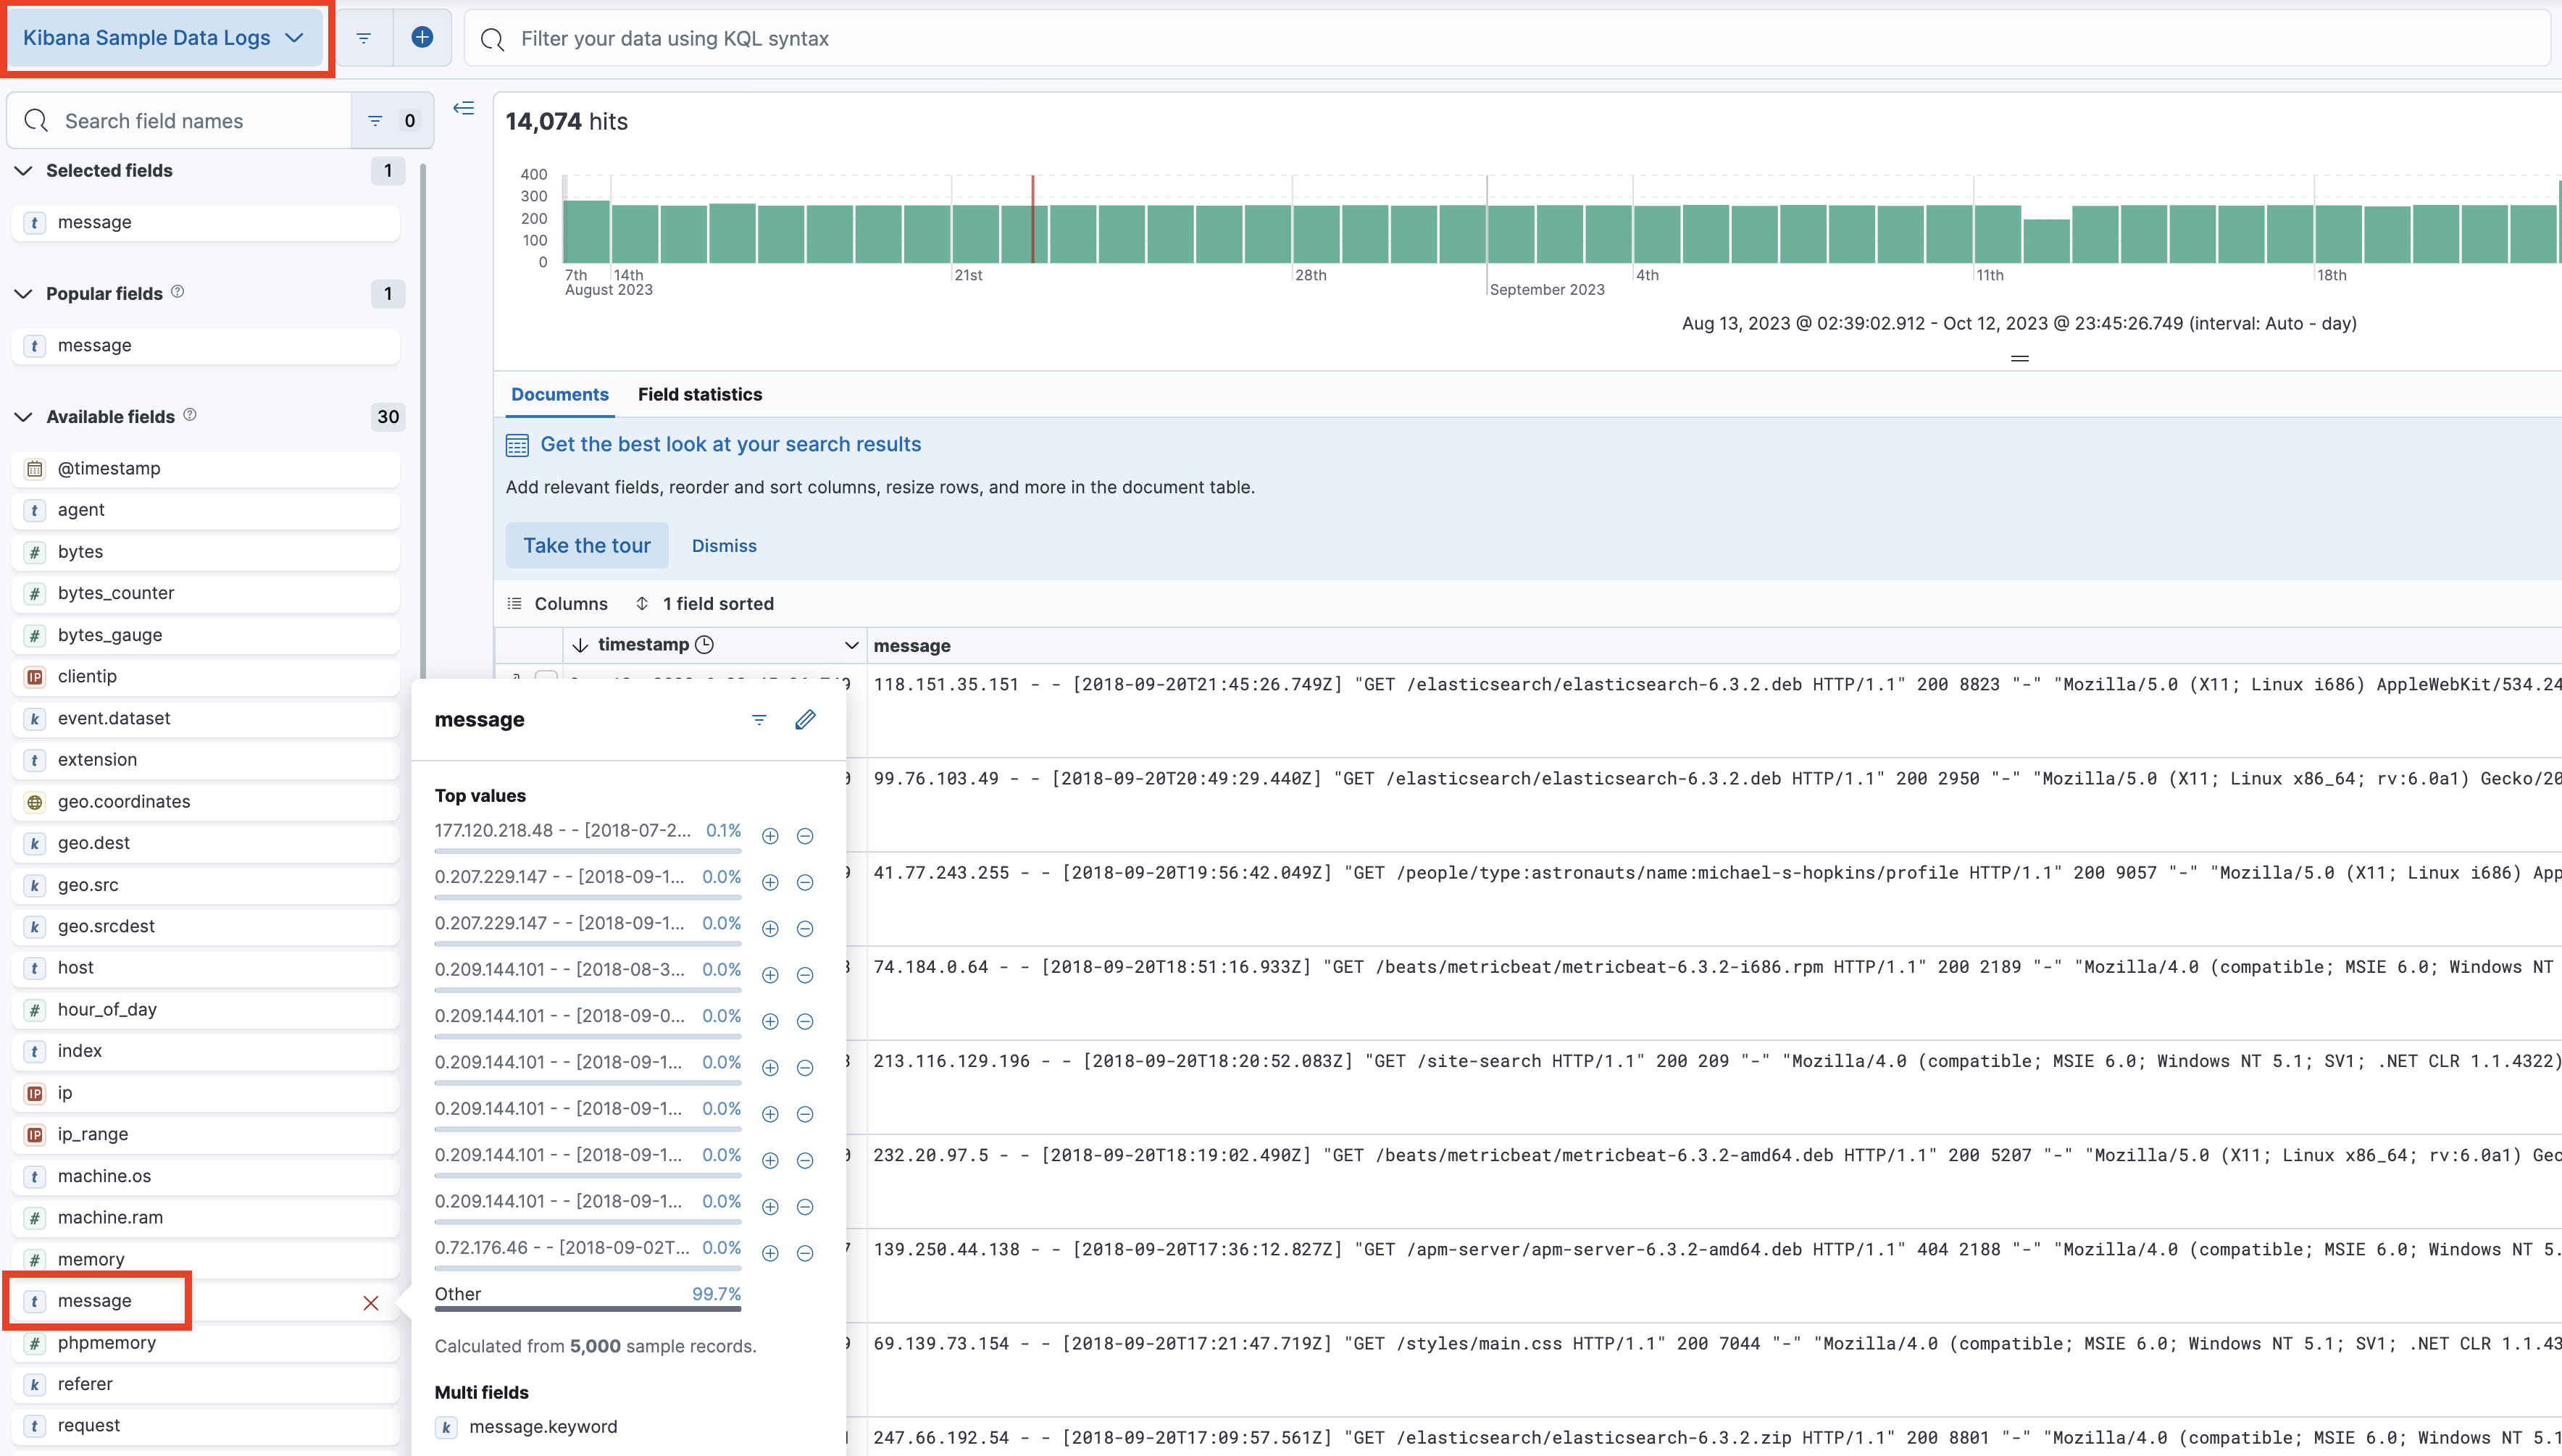Click the histogram bar for September 2023
The image size is (2562, 1456).
click(x=1511, y=234)
